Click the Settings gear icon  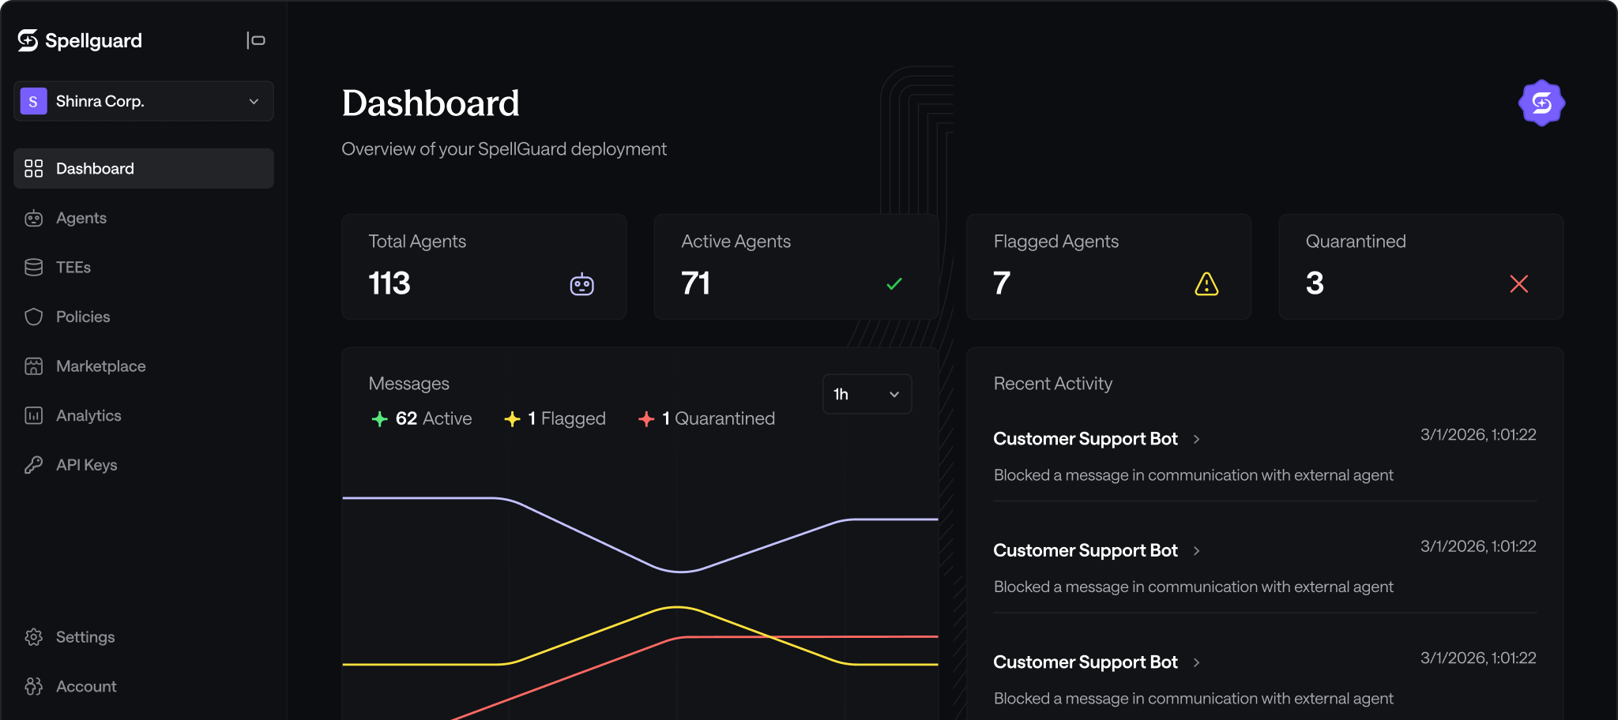point(33,637)
